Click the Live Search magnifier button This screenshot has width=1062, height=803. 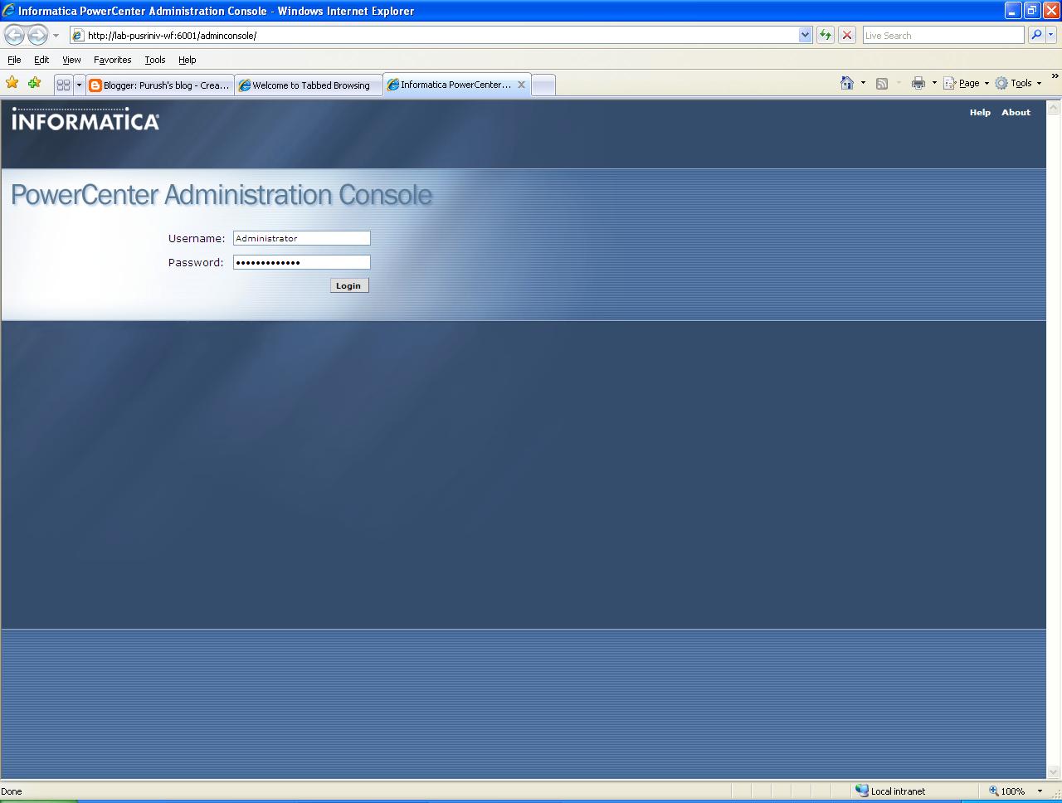click(x=1035, y=35)
